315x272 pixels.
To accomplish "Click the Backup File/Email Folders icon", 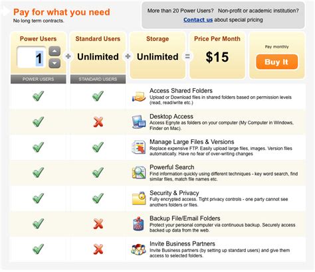I will pos(139,224).
